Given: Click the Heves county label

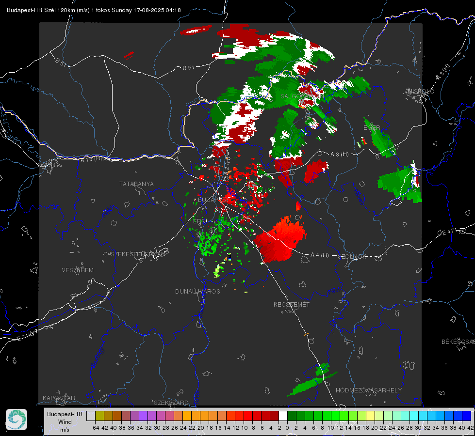Looking at the screenshot, I should click(x=359, y=197).
